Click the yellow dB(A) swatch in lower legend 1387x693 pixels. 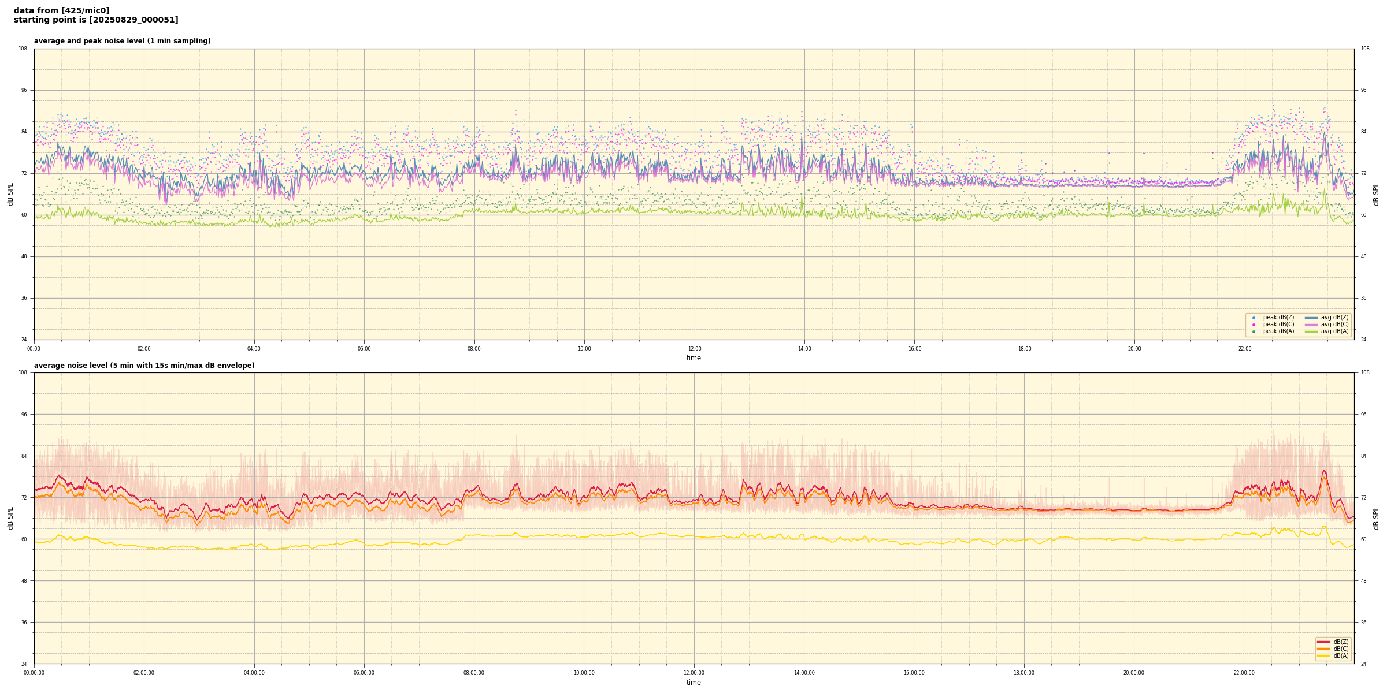[x=1323, y=655]
